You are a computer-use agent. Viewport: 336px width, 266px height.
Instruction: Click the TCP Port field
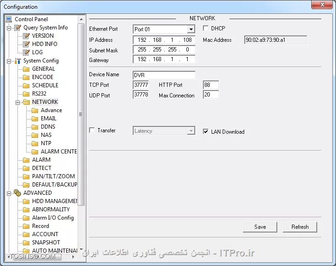(x=141, y=85)
